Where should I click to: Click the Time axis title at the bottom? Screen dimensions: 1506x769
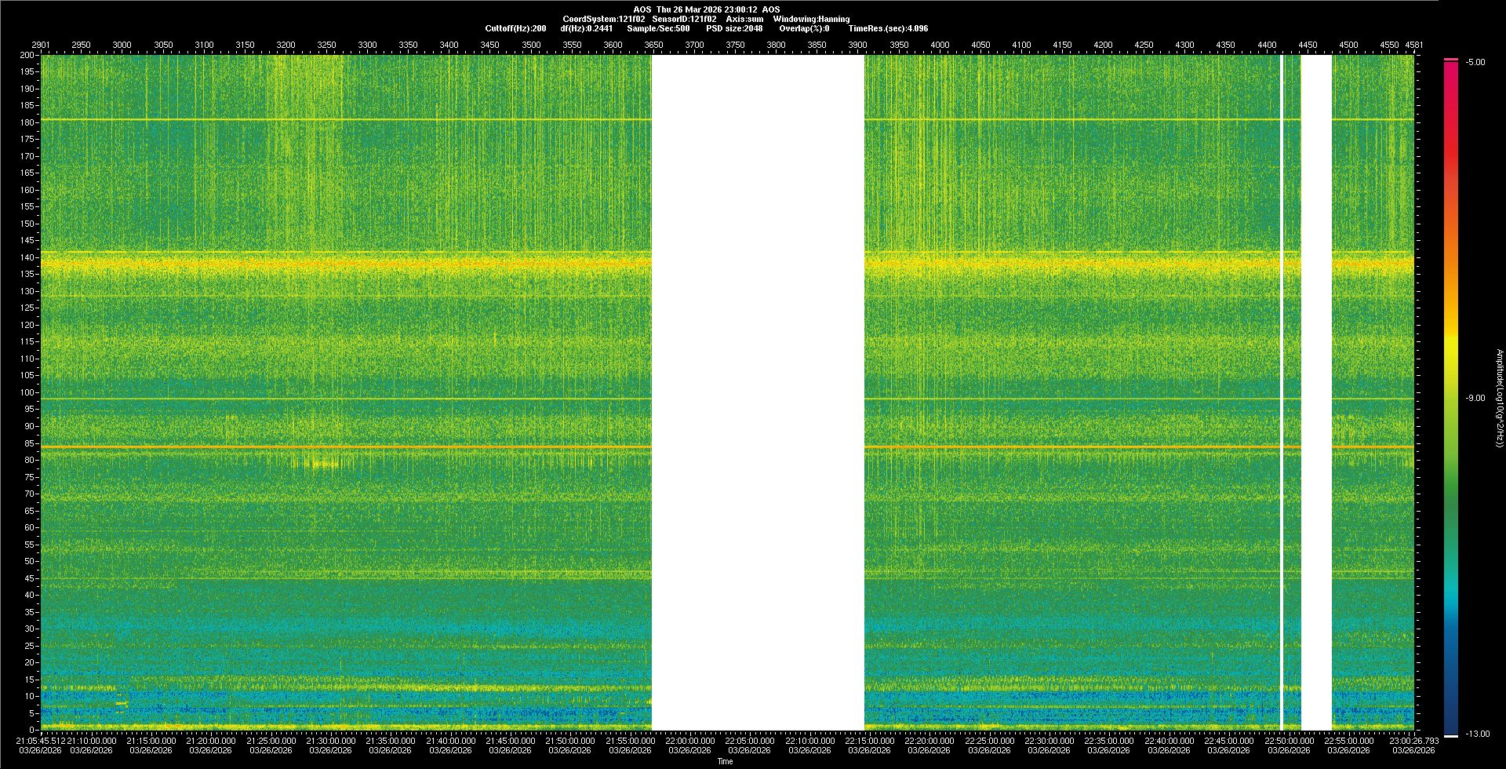click(725, 761)
